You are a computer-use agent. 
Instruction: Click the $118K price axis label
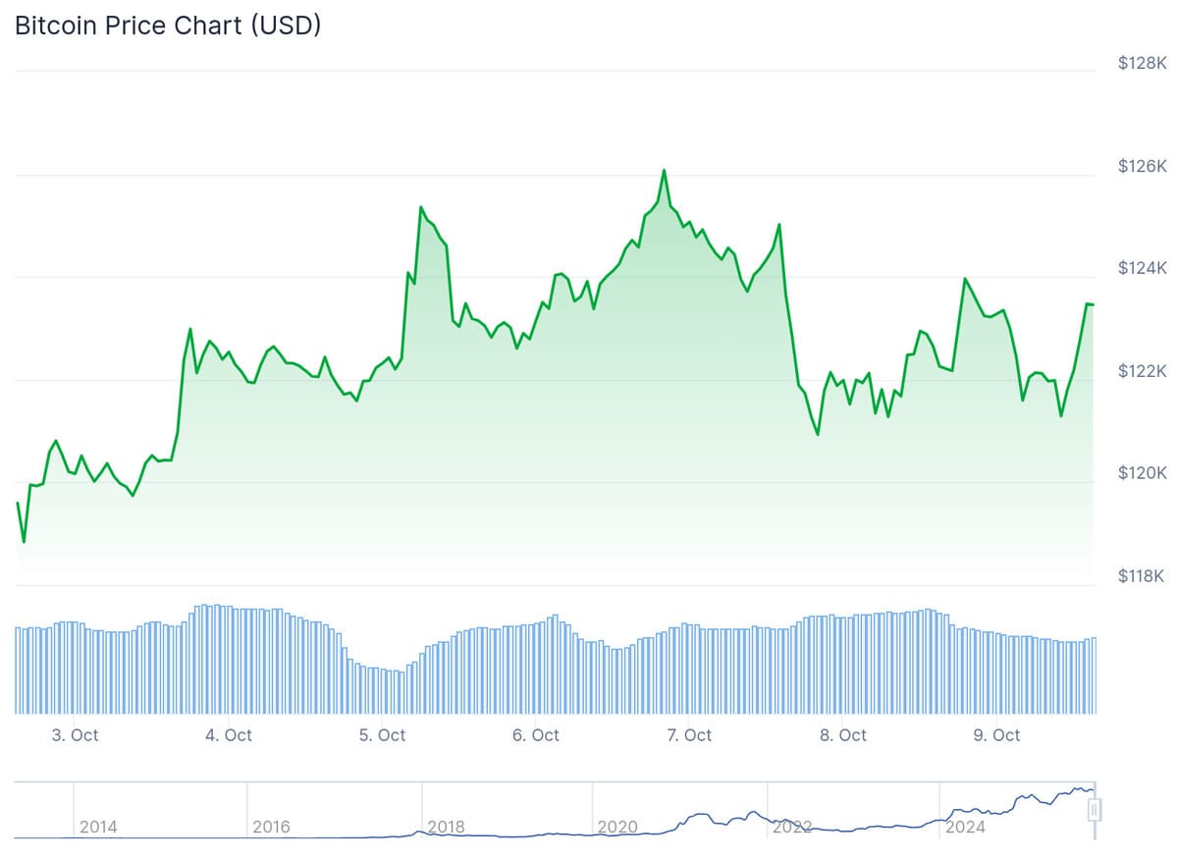click(x=1142, y=576)
